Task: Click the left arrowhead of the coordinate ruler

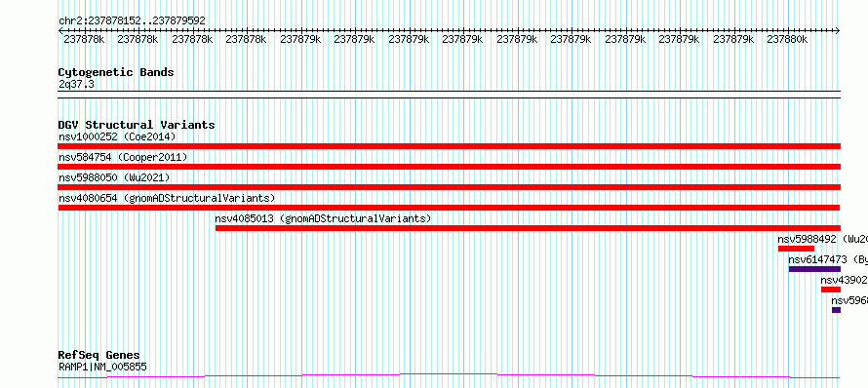Action: (x=60, y=30)
